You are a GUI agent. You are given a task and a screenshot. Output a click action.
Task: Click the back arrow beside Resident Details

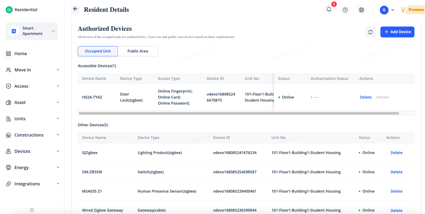(x=75, y=9)
